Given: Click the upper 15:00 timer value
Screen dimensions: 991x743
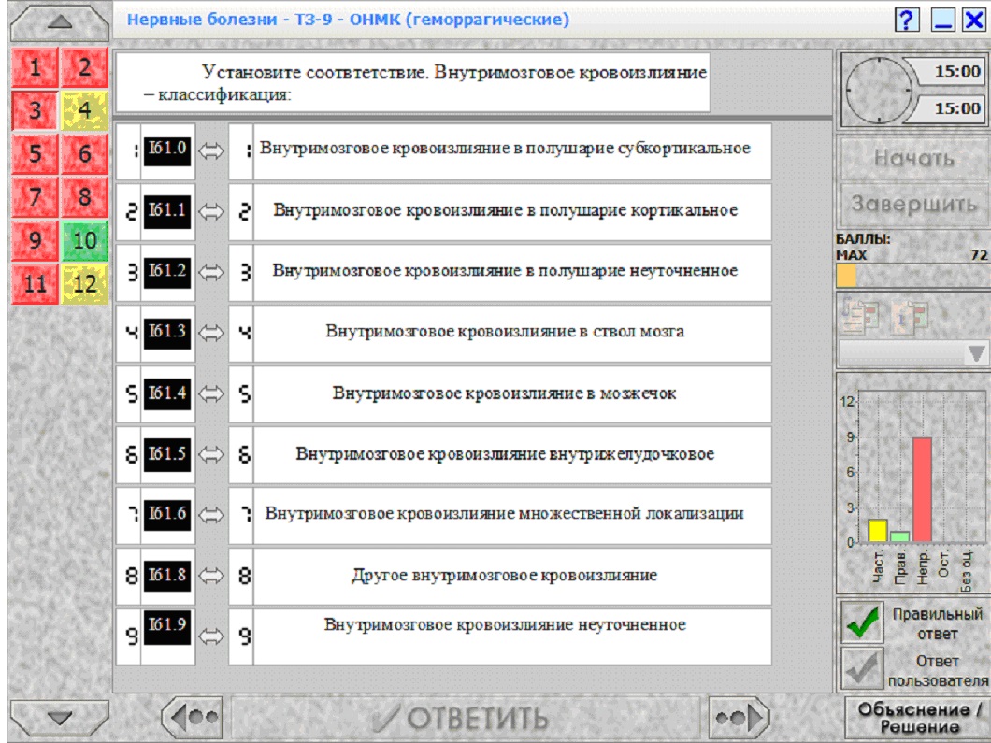Looking at the screenshot, I should (956, 71).
